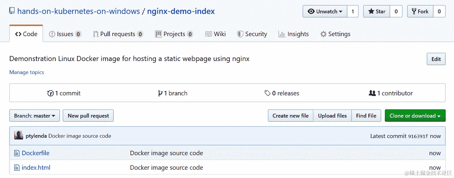Click the Create new file button
454x178 pixels.
tap(290, 116)
